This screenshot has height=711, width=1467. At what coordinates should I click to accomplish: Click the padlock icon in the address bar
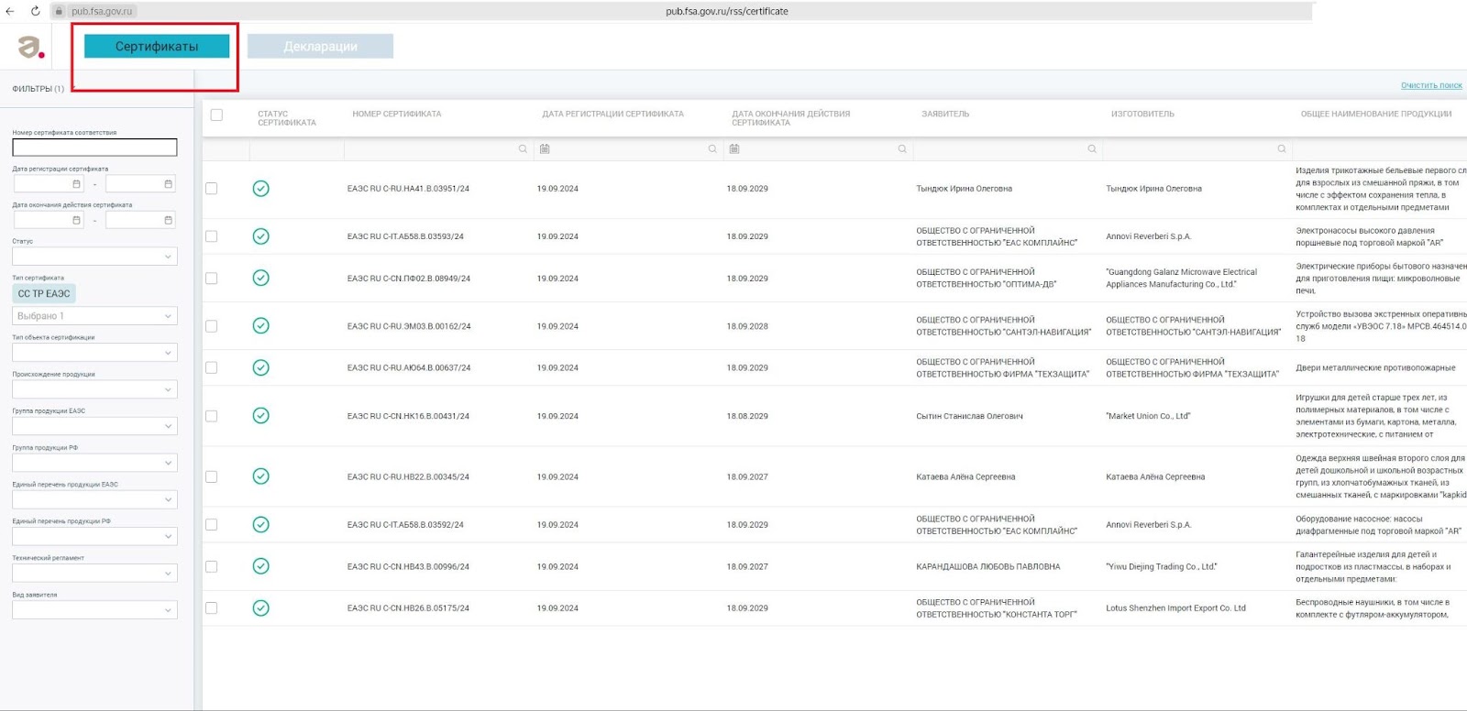pos(59,11)
